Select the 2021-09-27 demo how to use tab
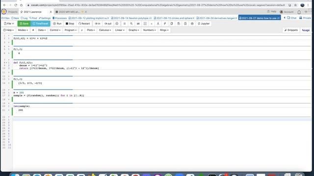Screen dimensions: 314x176 point(260,18)
